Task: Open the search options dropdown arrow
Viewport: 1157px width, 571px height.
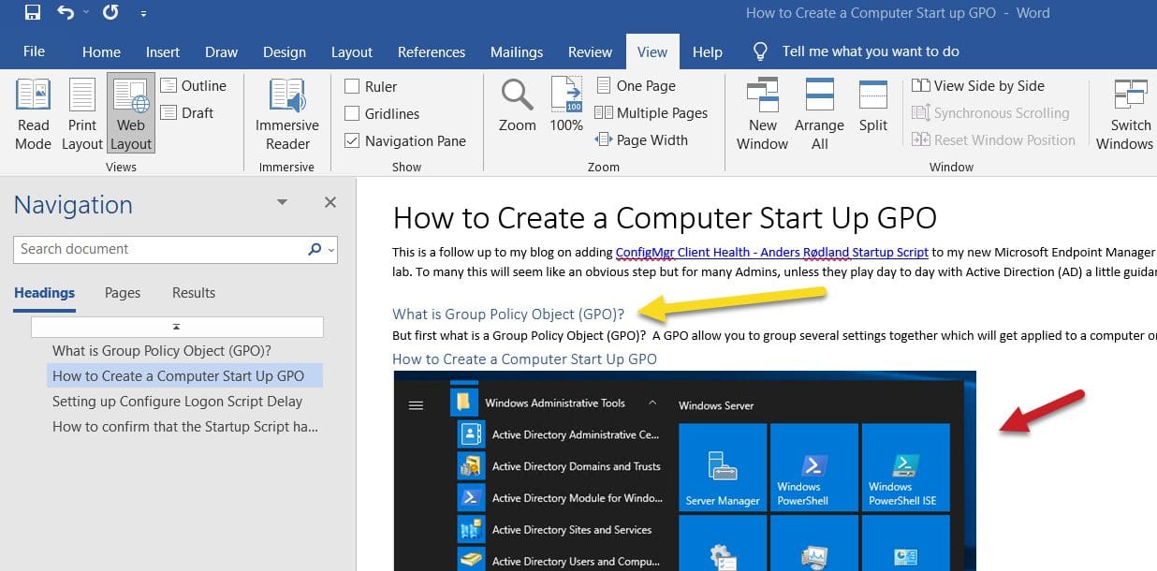Action: point(331,250)
